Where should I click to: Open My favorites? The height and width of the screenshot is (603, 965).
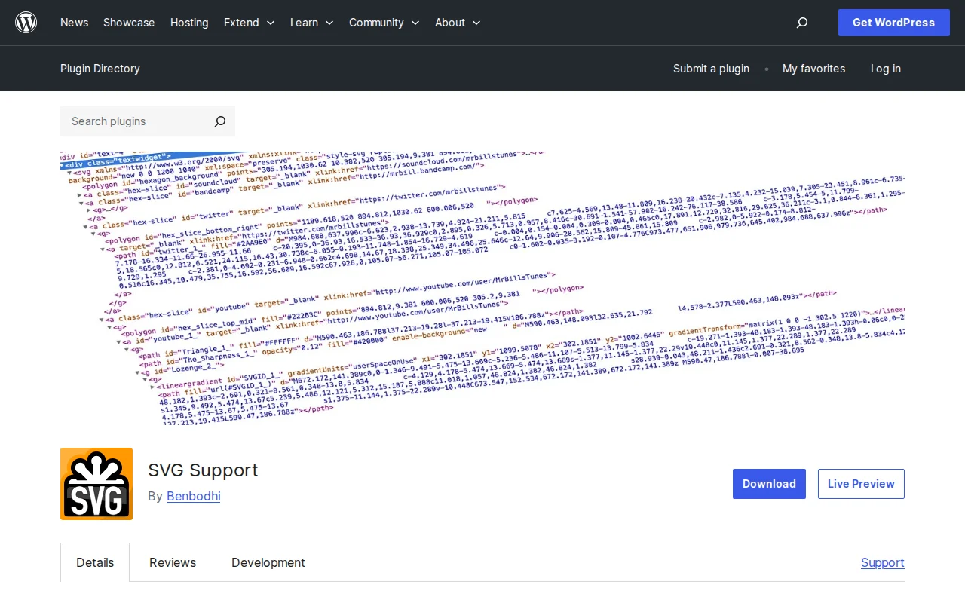pyautogui.click(x=813, y=69)
